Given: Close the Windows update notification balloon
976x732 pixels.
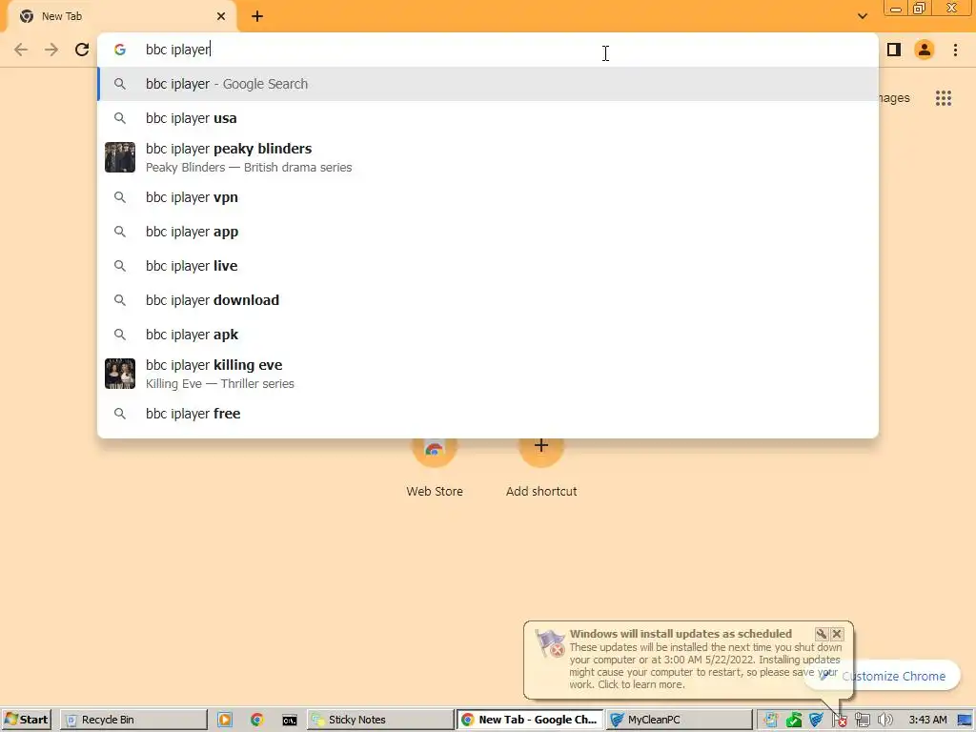Looking at the screenshot, I should click(x=837, y=634).
